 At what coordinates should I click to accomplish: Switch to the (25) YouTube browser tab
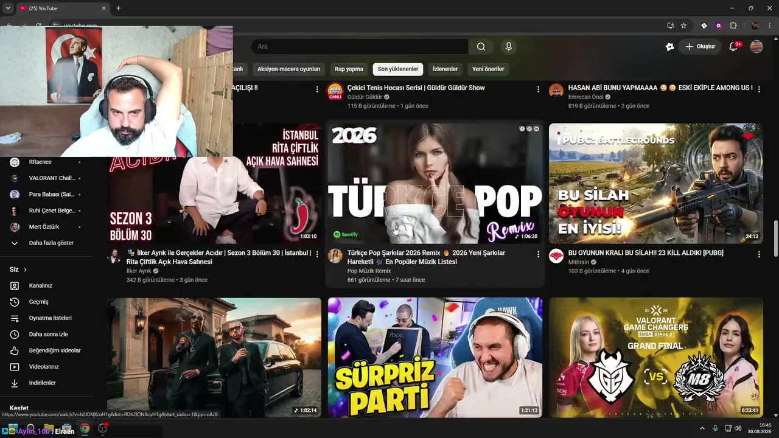click(x=62, y=8)
